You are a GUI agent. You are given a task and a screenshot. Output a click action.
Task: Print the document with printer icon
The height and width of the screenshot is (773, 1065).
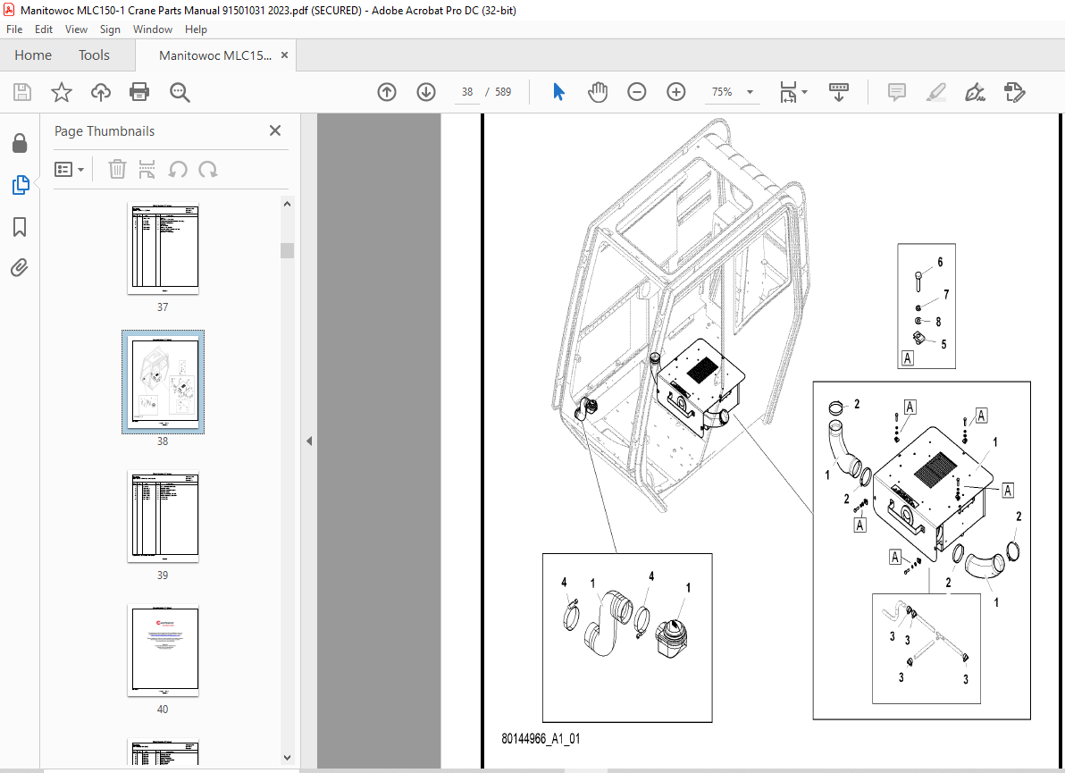click(139, 92)
